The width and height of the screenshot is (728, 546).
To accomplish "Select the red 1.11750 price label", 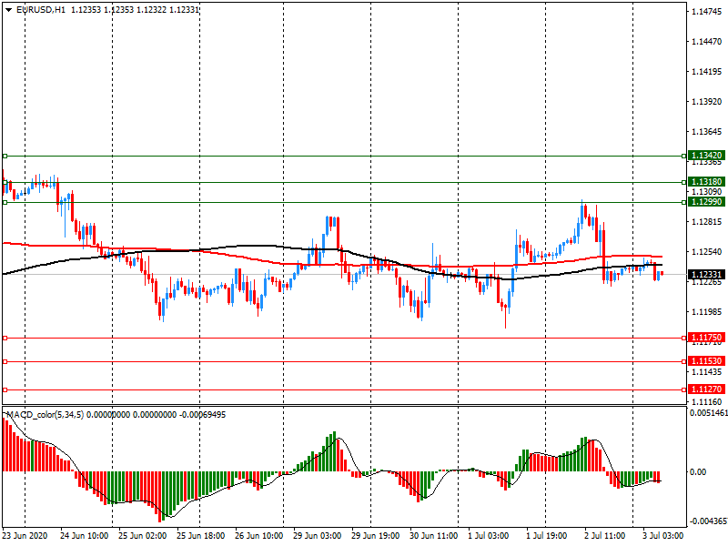I will pyautogui.click(x=706, y=338).
